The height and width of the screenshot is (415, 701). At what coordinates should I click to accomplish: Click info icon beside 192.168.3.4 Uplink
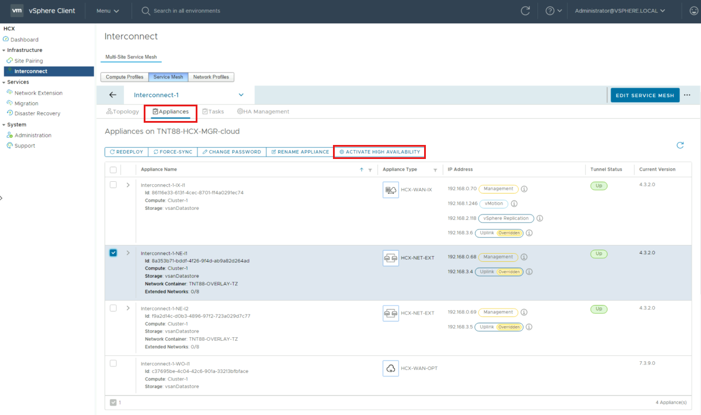[x=529, y=272]
